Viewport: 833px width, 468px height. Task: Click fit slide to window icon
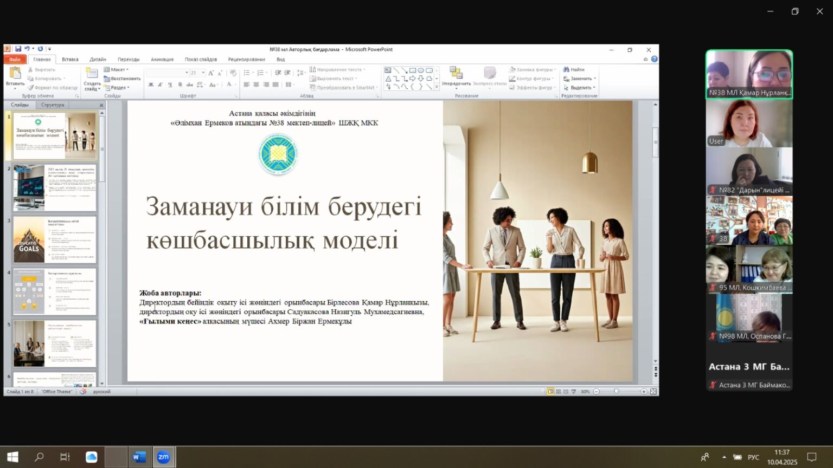click(x=653, y=392)
